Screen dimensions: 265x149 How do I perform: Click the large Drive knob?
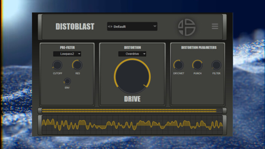[132, 76]
